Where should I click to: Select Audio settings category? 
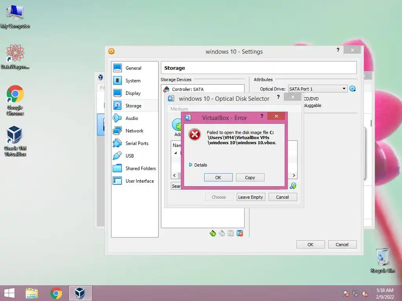coord(135,118)
